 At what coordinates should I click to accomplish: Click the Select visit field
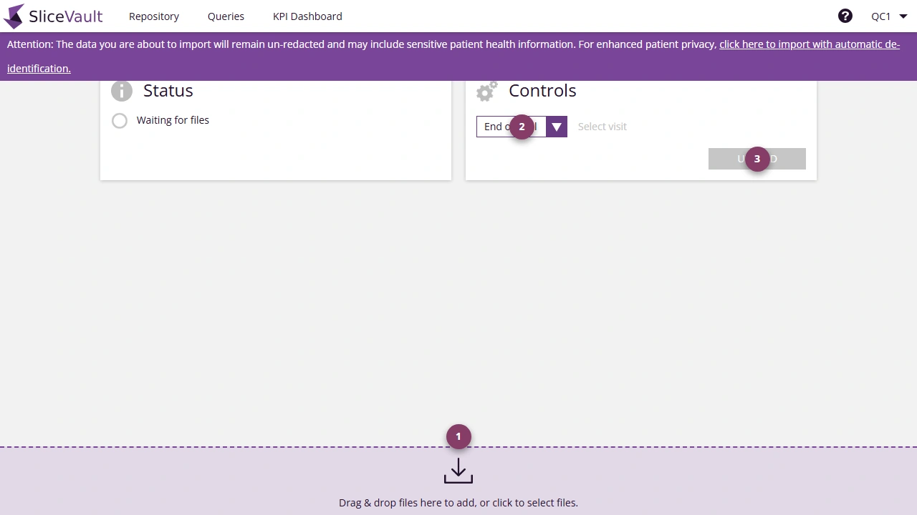click(x=602, y=127)
